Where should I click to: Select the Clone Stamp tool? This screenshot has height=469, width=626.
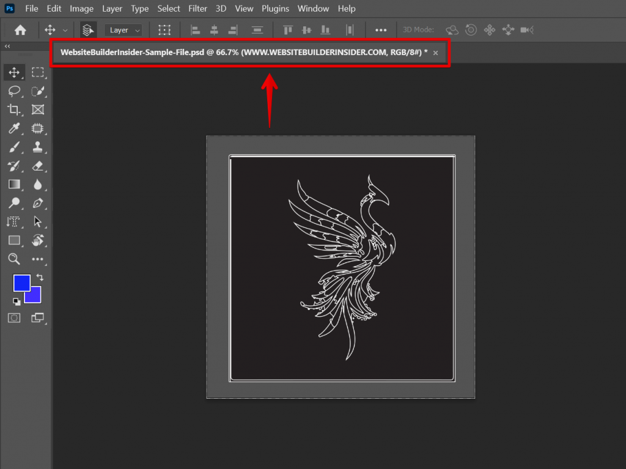pyautogui.click(x=39, y=147)
